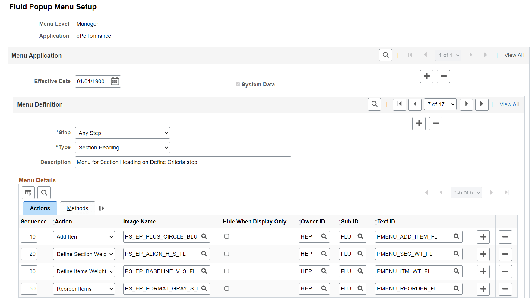Open the 7 of 17 row selector dropdown
532x298 pixels.
click(x=440, y=104)
